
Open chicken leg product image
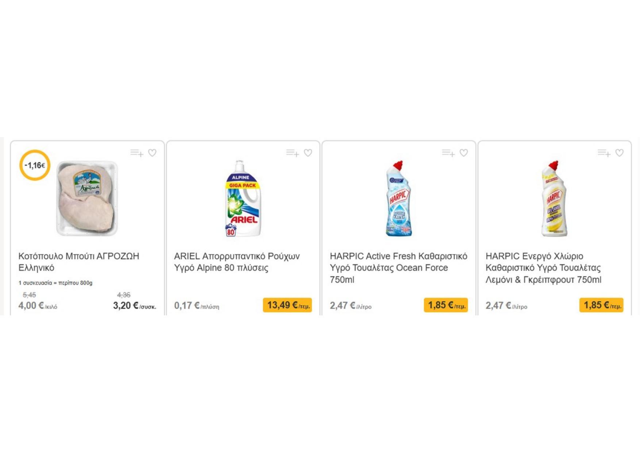(87, 199)
